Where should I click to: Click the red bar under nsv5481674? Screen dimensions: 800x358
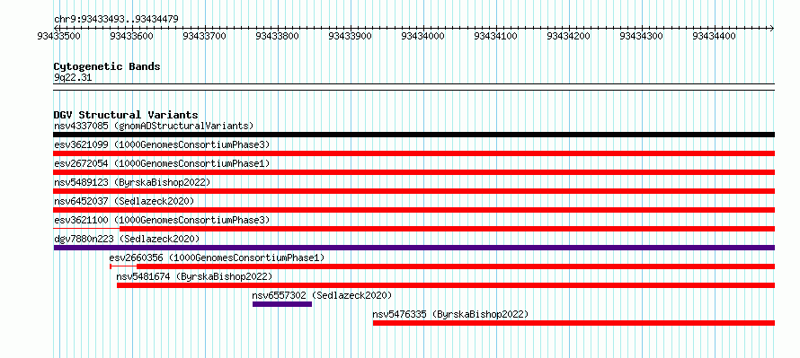[x=446, y=285]
